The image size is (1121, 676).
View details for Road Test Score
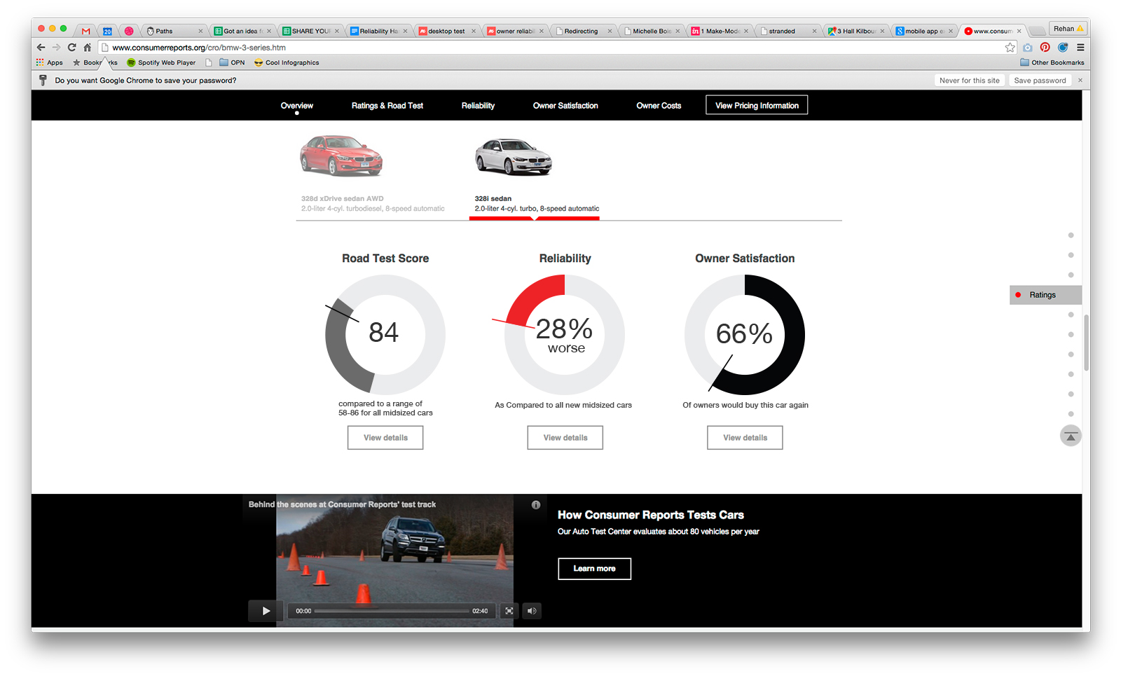(x=385, y=438)
